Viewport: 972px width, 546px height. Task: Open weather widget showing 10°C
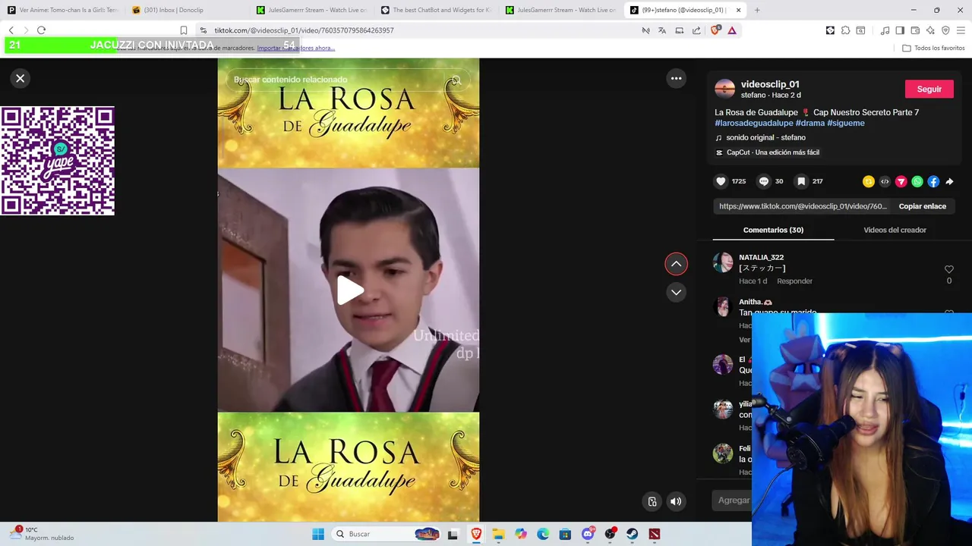click(x=42, y=534)
